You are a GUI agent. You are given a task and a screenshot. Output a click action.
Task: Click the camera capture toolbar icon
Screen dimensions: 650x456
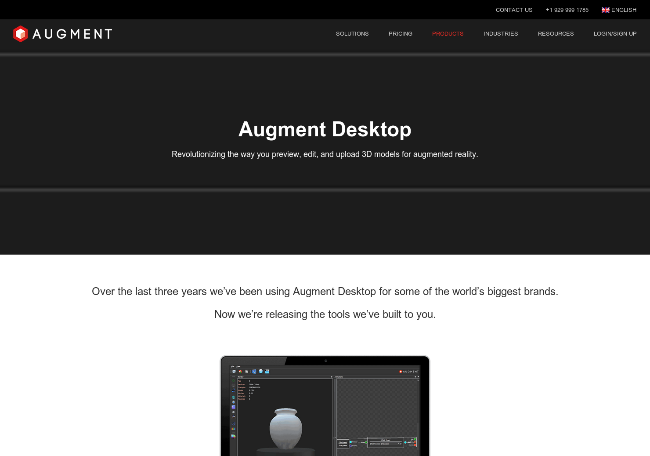click(x=246, y=371)
